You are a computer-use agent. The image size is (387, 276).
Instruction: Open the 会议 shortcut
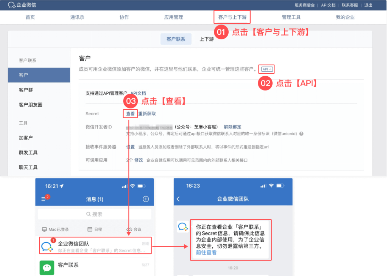tap(134, 230)
